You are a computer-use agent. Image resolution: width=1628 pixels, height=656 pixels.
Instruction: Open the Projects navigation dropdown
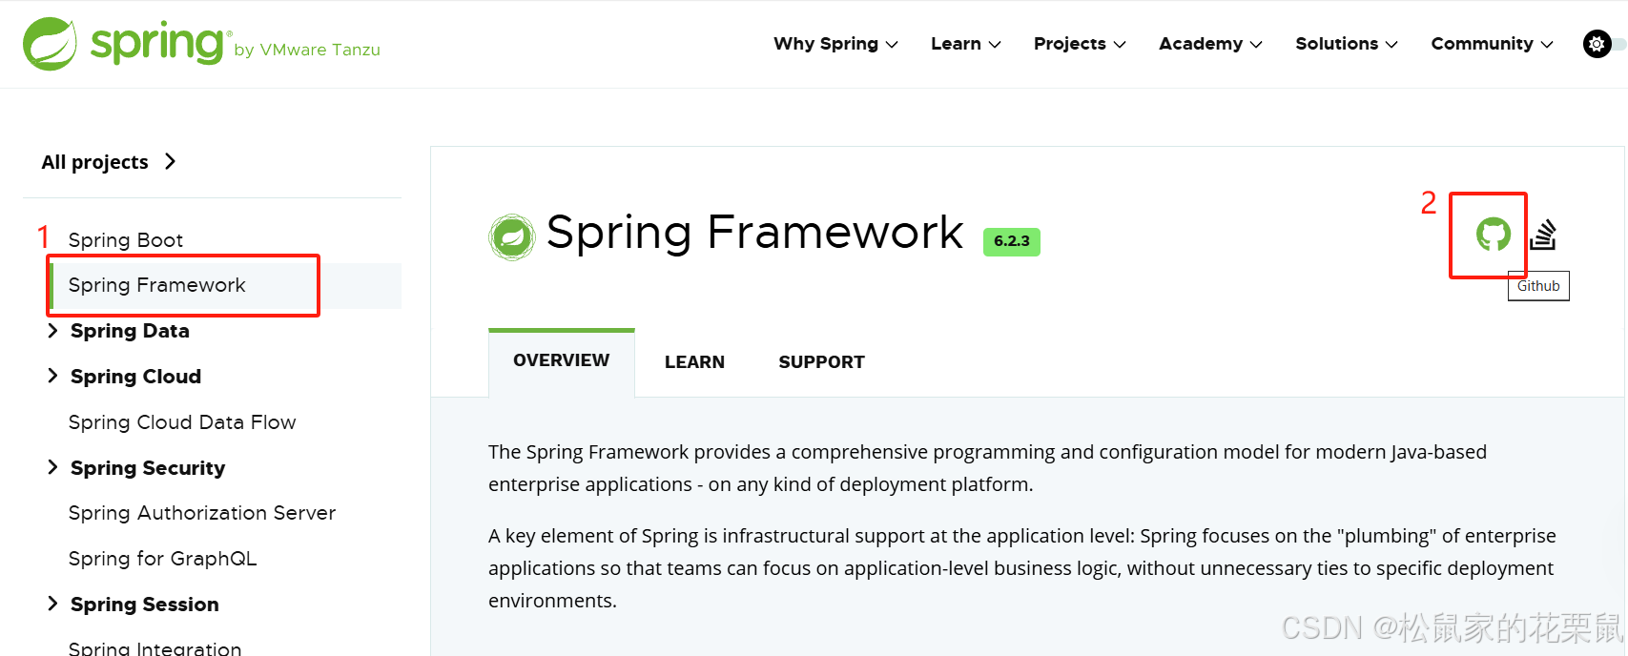click(x=1080, y=44)
